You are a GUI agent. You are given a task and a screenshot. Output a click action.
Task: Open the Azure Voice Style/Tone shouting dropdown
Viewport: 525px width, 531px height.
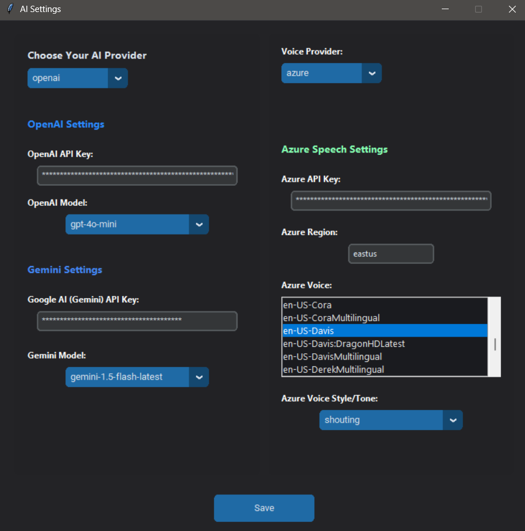coord(391,420)
